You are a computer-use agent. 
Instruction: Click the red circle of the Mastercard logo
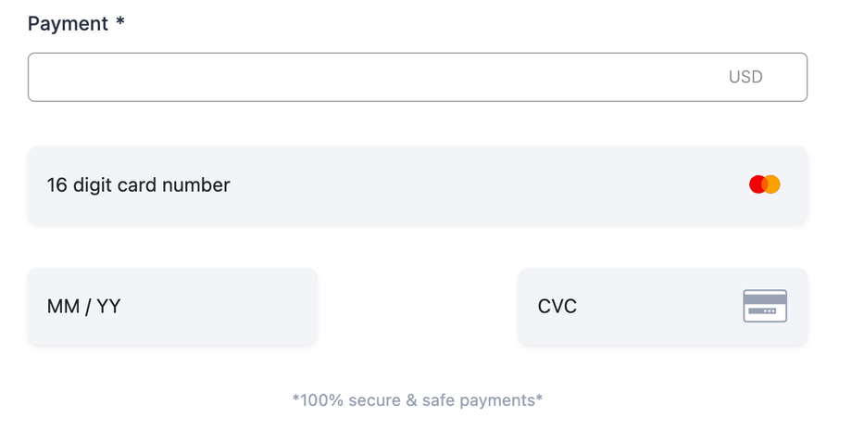[757, 184]
